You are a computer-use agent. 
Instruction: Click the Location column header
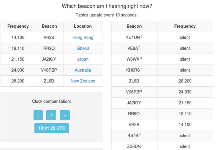[83, 26]
